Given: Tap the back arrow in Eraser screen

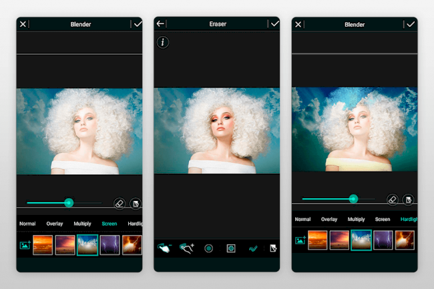Looking at the screenshot, I should (160, 24).
